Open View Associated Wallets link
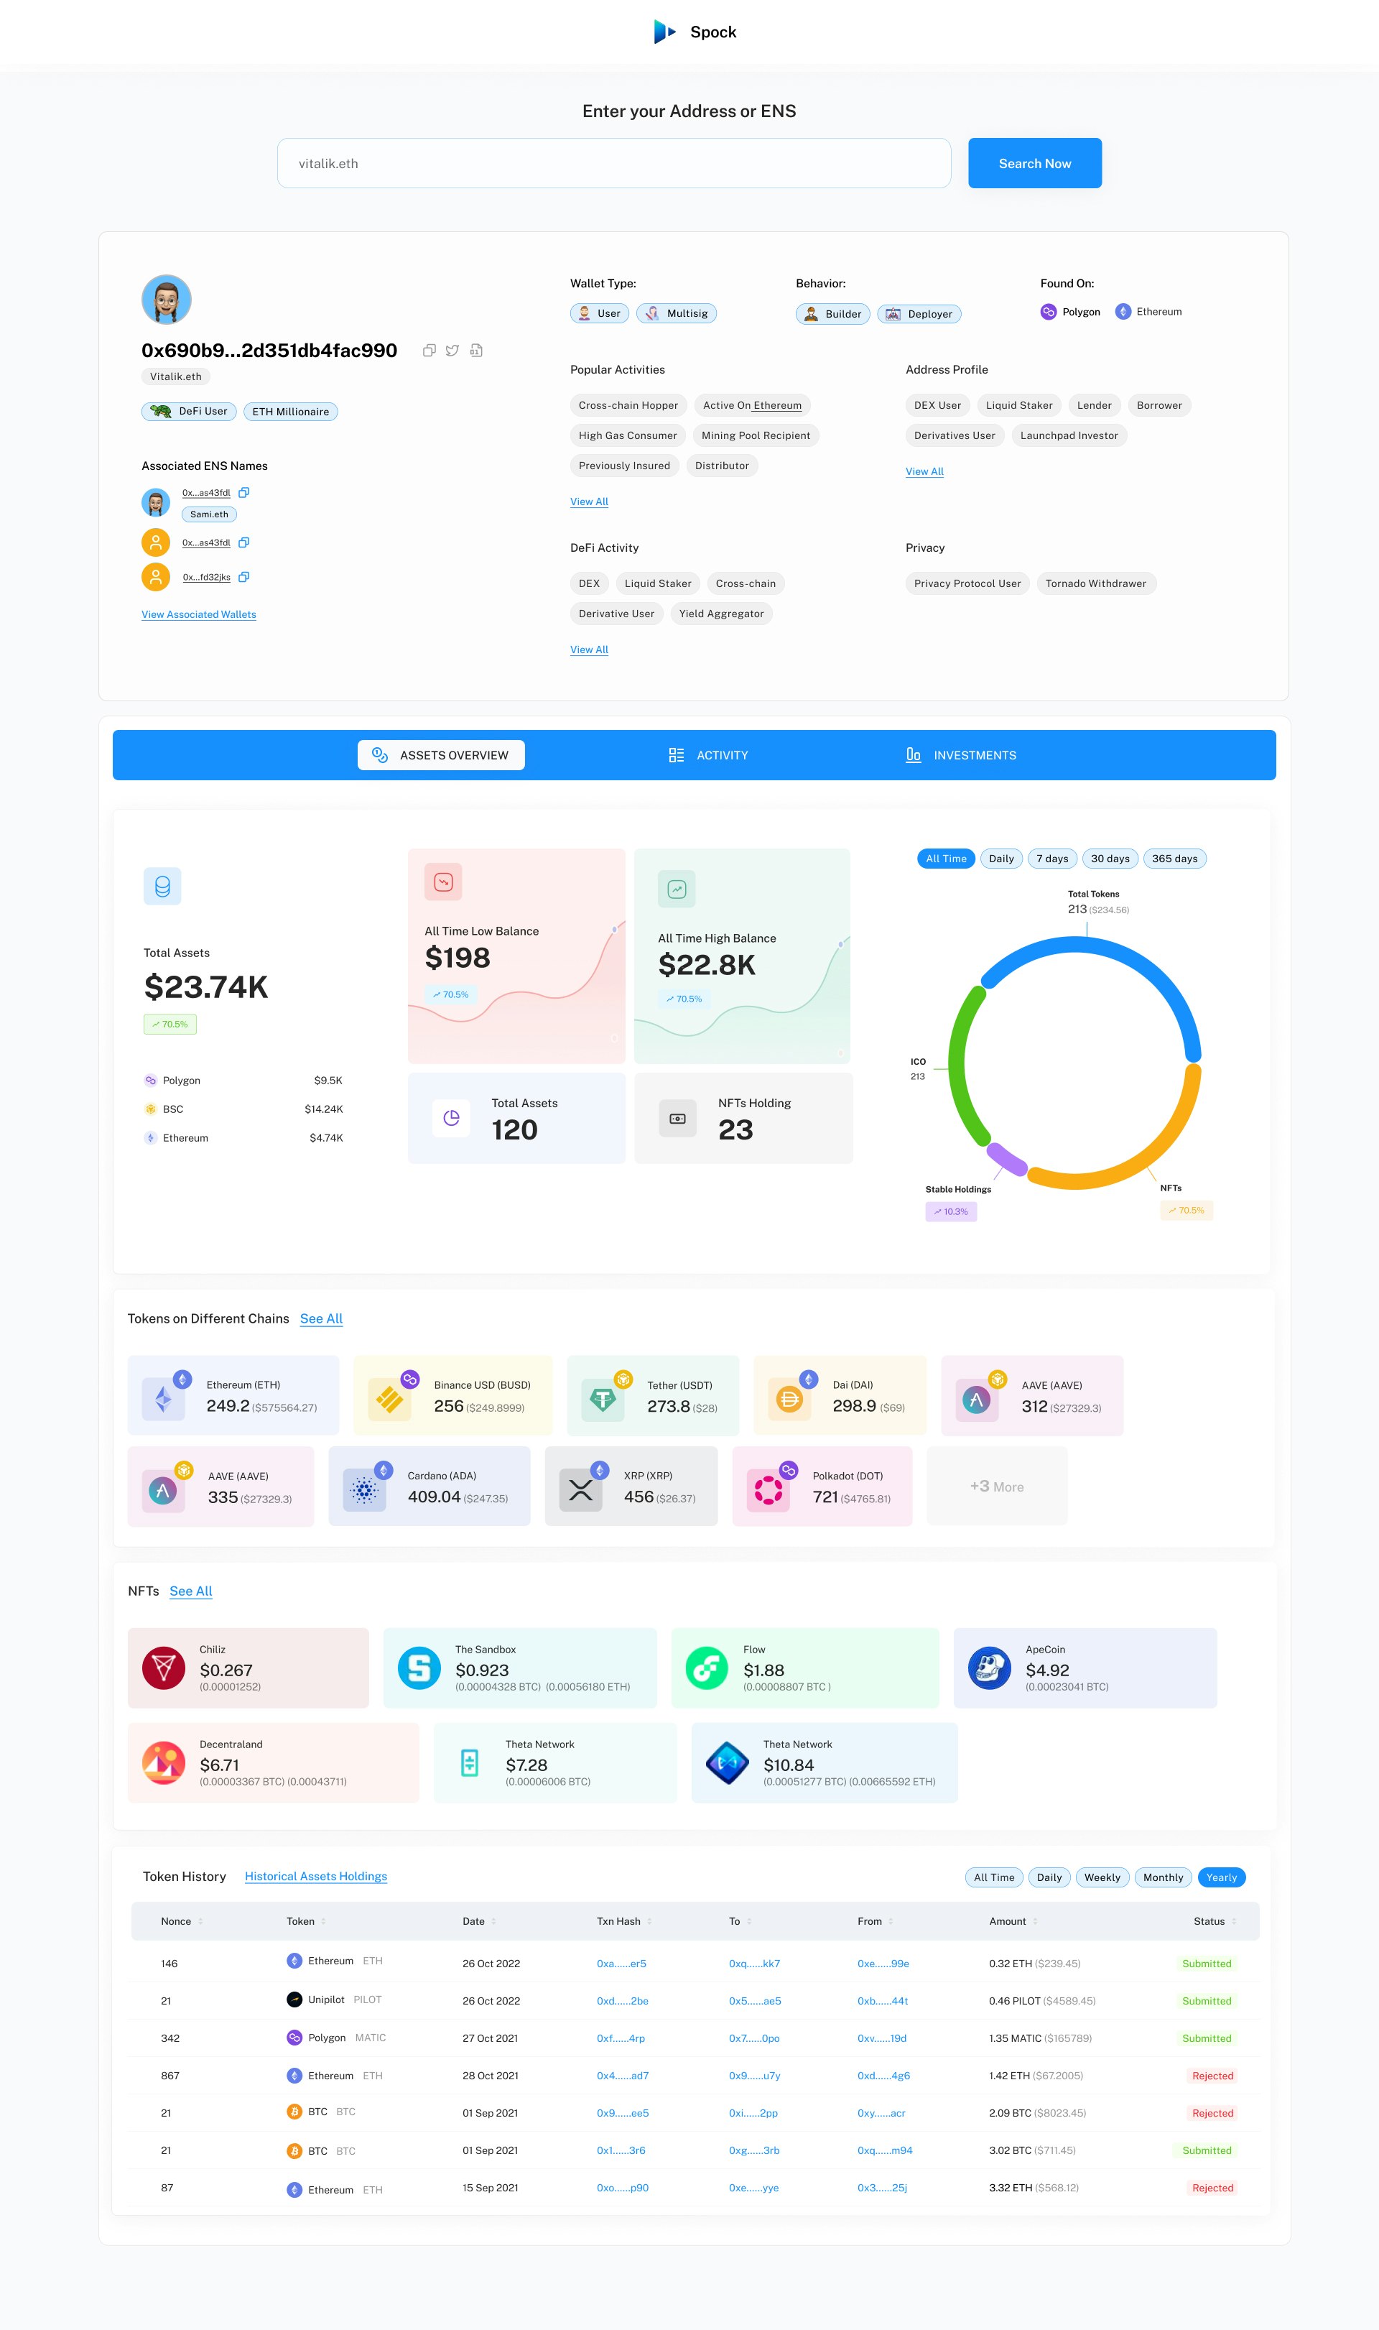Screen dimensions: 1379x2330 pos(199,614)
